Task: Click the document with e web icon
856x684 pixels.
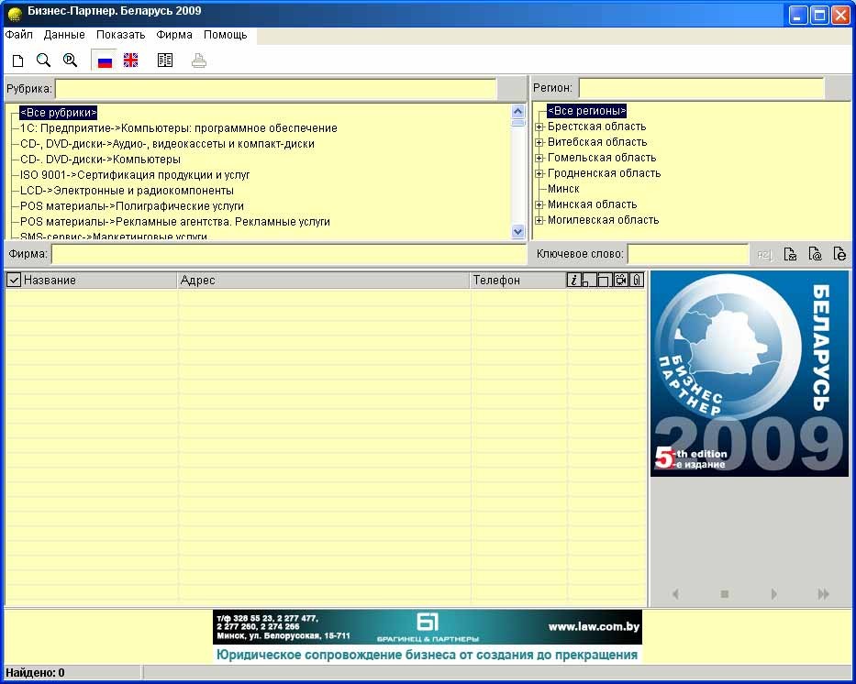Action: 839,254
